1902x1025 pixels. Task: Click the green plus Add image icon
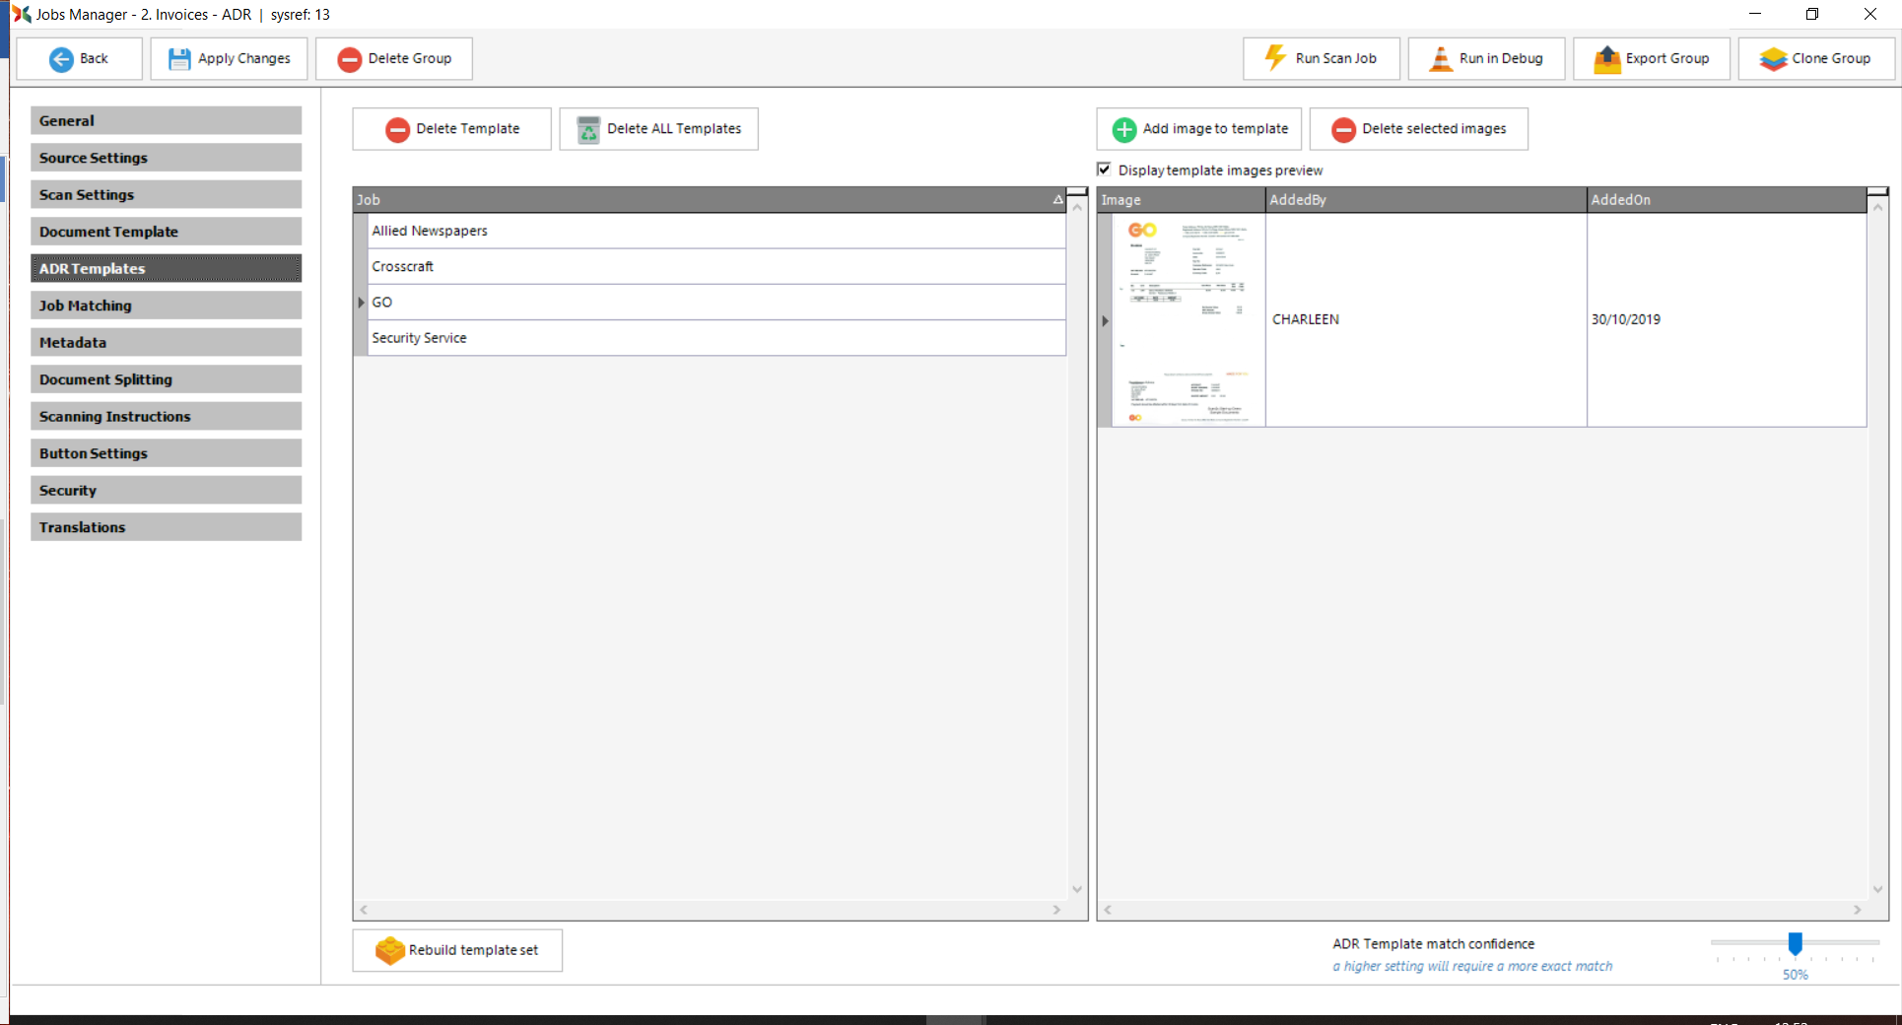coord(1123,129)
